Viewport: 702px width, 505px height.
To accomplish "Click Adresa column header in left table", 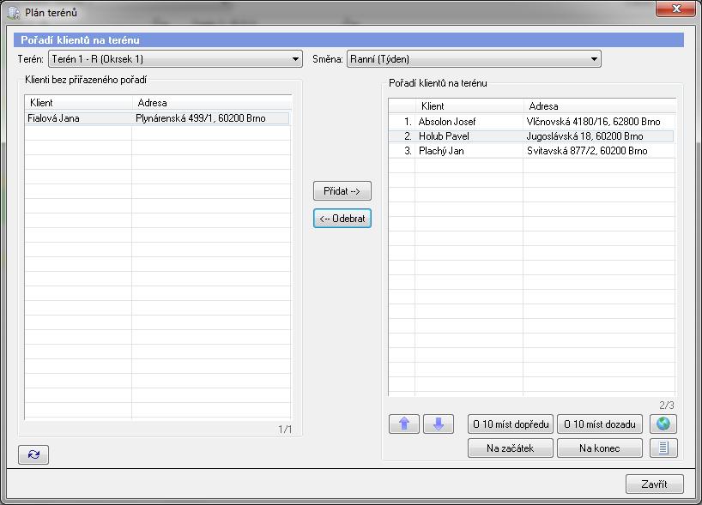I will pos(211,102).
